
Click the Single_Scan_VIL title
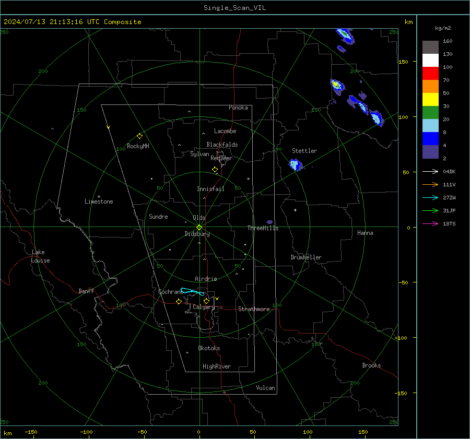pos(234,8)
